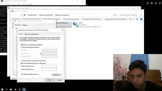The height and width of the screenshot is (91, 162).
Task: Open the Organize dropdown menu
Action: click(x=16, y=19)
